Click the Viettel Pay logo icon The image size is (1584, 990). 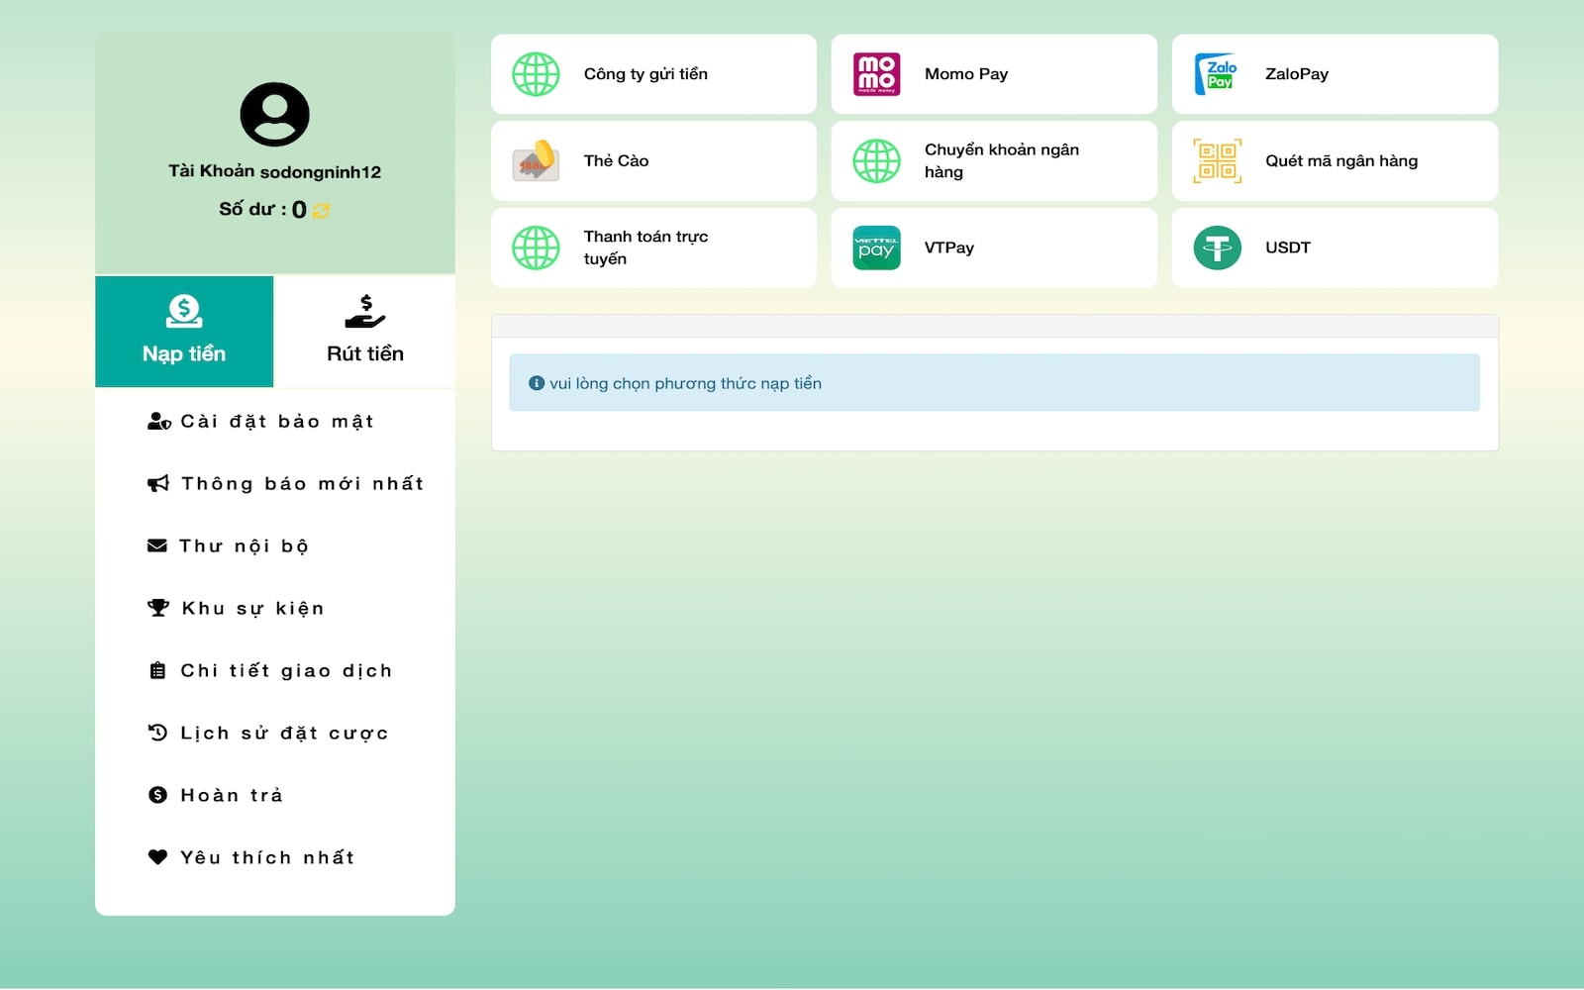[876, 247]
